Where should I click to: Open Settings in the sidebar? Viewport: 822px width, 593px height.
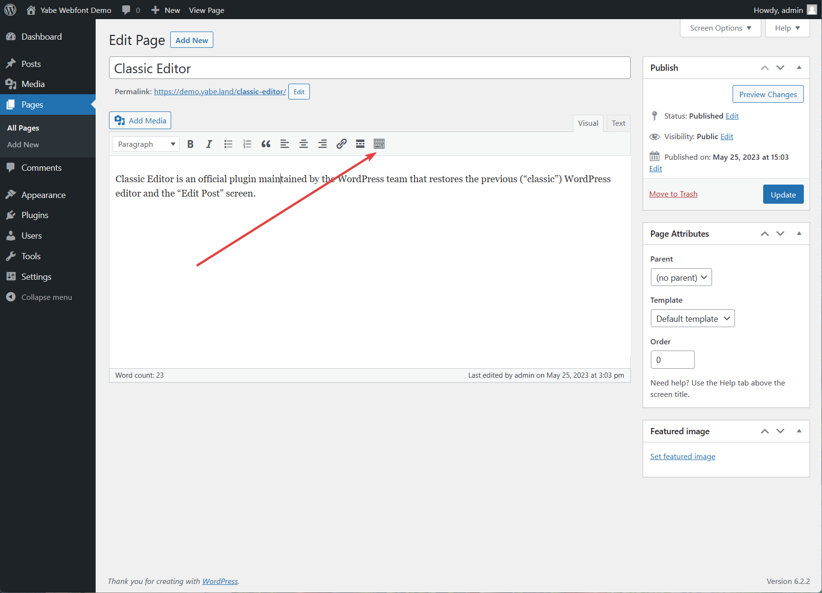pos(48,276)
